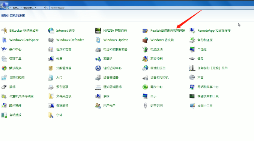The height and width of the screenshot is (141, 254).
Task: Open the 网络和共享中心 link
Action: (208, 87)
